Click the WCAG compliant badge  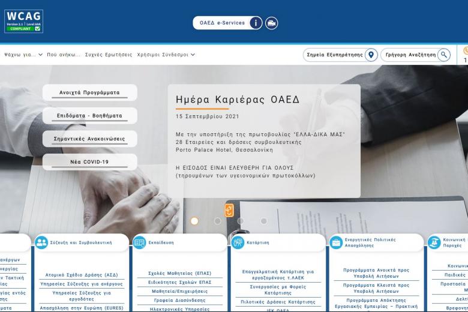[x=23, y=21]
